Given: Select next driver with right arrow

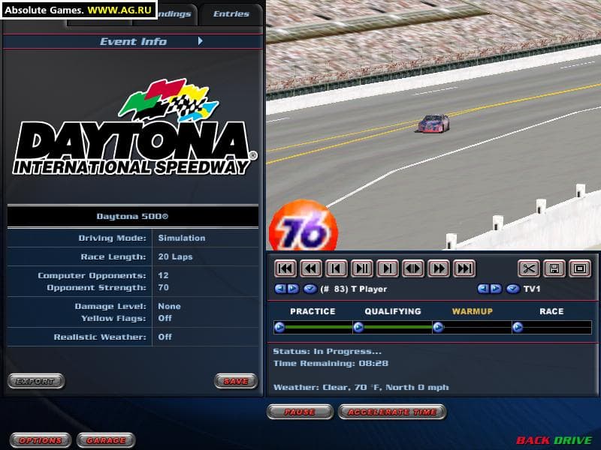Looking at the screenshot, I should coord(293,289).
